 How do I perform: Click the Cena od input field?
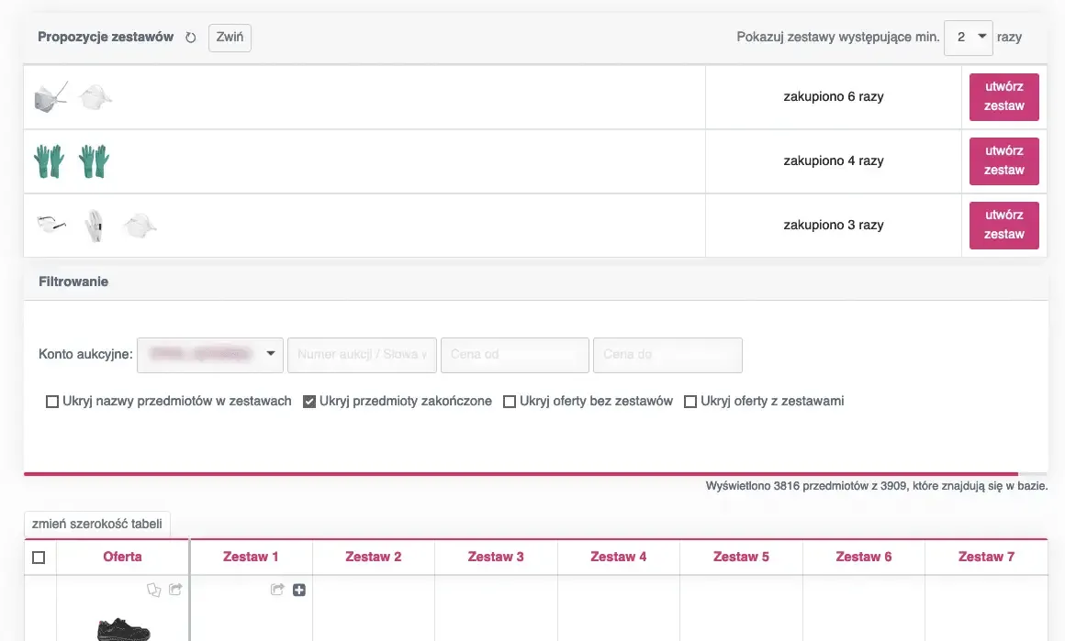(x=514, y=354)
